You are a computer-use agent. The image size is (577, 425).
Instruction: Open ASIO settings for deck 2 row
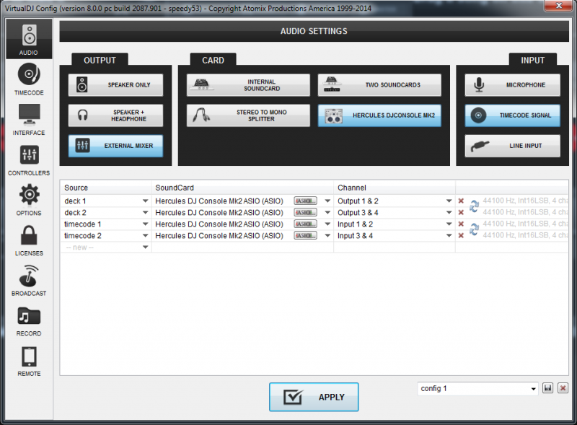click(305, 212)
